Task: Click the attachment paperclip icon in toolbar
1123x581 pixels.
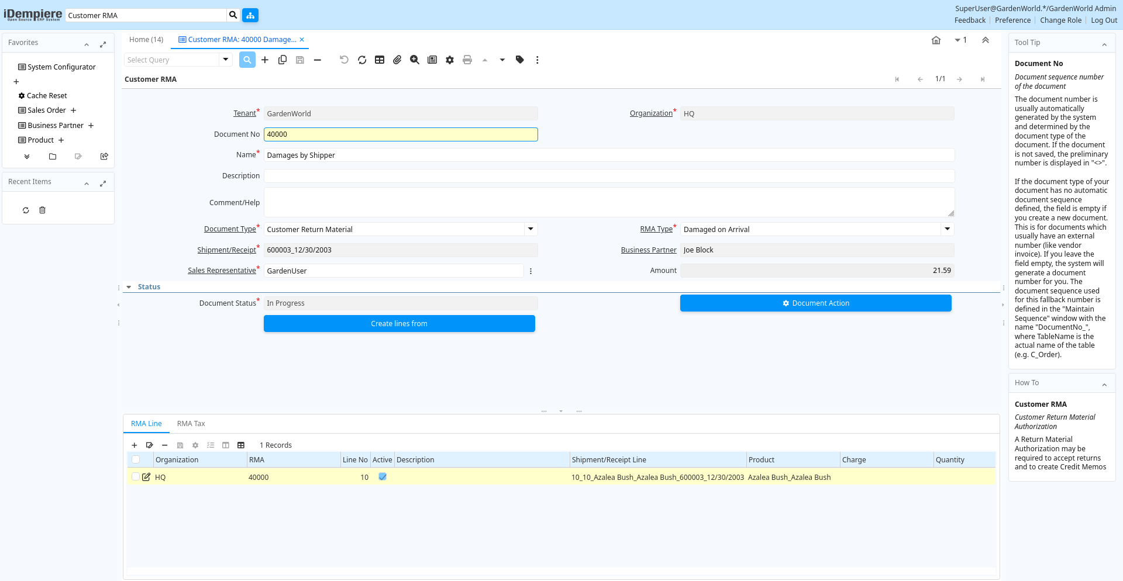Action: (x=397, y=60)
